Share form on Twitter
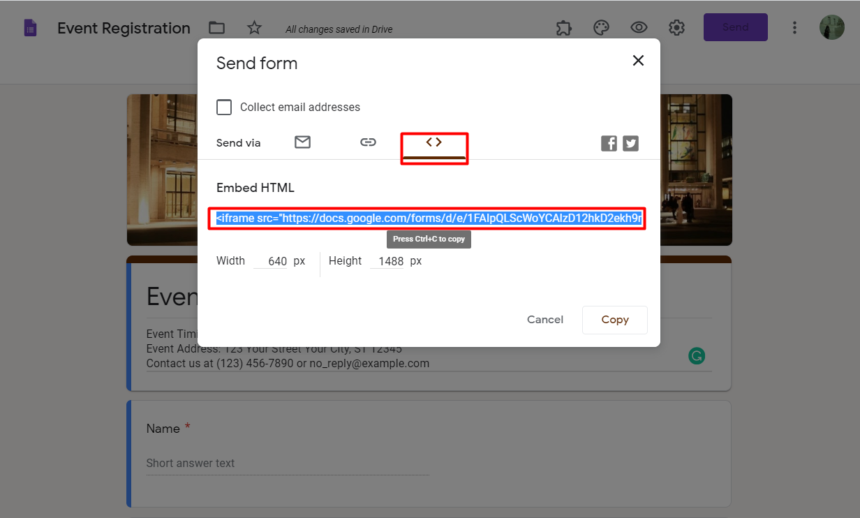This screenshot has height=518, width=860. (631, 143)
